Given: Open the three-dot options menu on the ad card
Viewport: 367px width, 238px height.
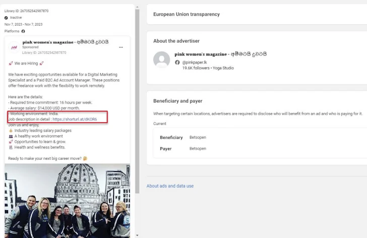Looking at the screenshot, I should [x=121, y=47].
